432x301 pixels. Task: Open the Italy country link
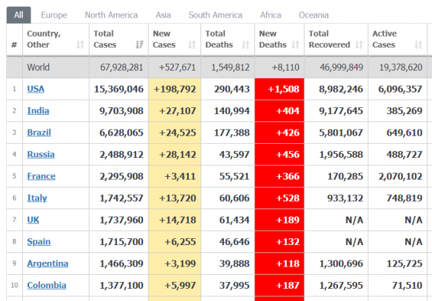tap(37, 198)
